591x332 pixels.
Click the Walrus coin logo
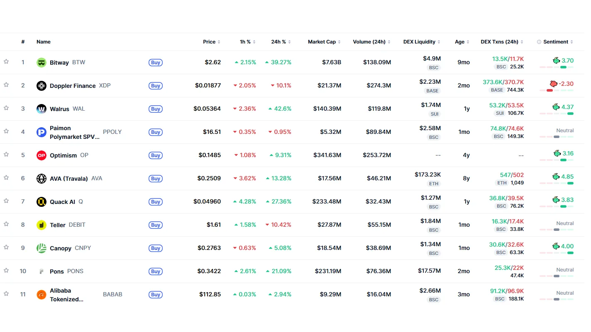42,109
